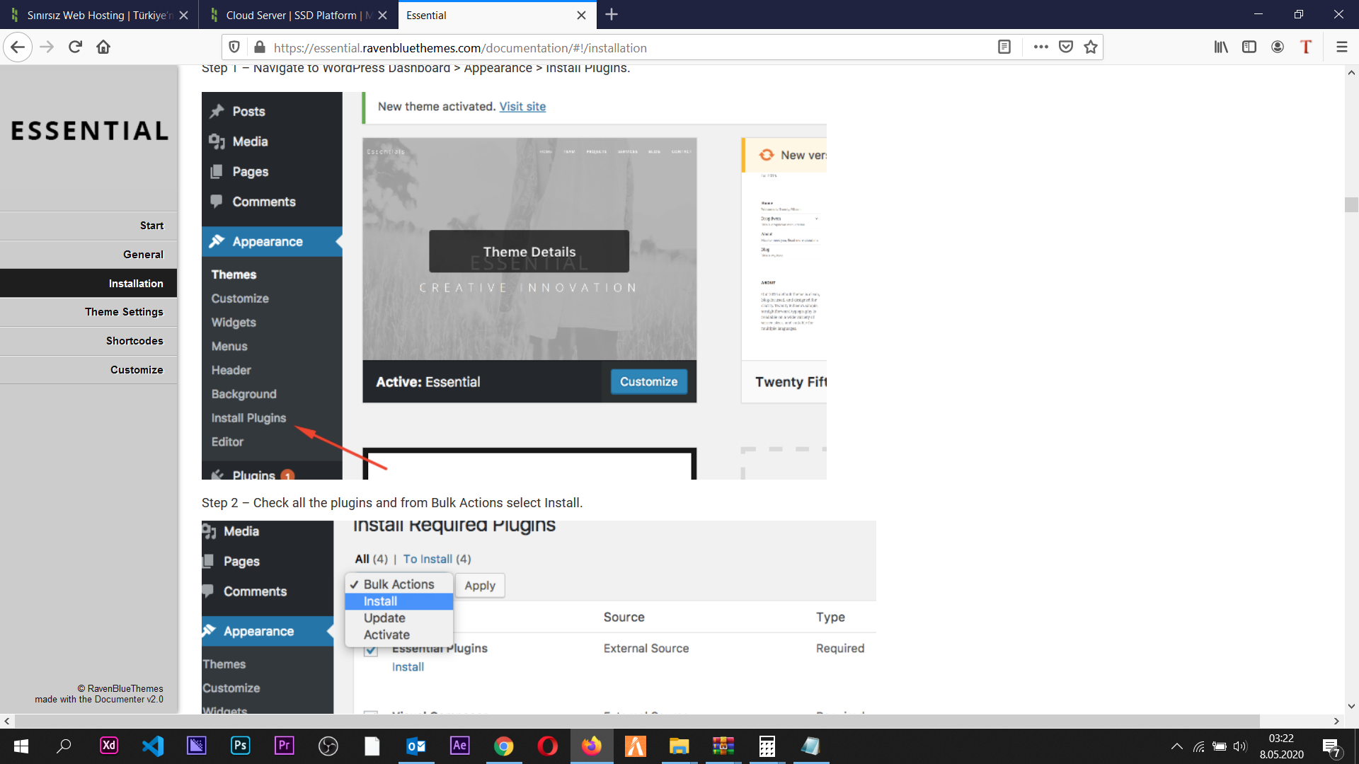
Task: Open page actions three-dot menu
Action: 1040,47
